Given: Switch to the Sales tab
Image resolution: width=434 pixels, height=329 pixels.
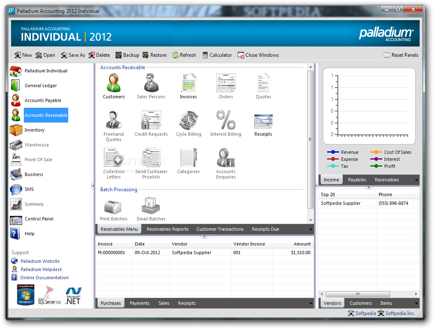Looking at the screenshot, I should tap(164, 303).
